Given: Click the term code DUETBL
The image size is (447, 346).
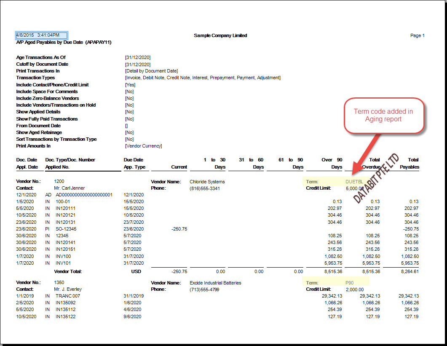Looking at the screenshot, I should coord(354,182).
